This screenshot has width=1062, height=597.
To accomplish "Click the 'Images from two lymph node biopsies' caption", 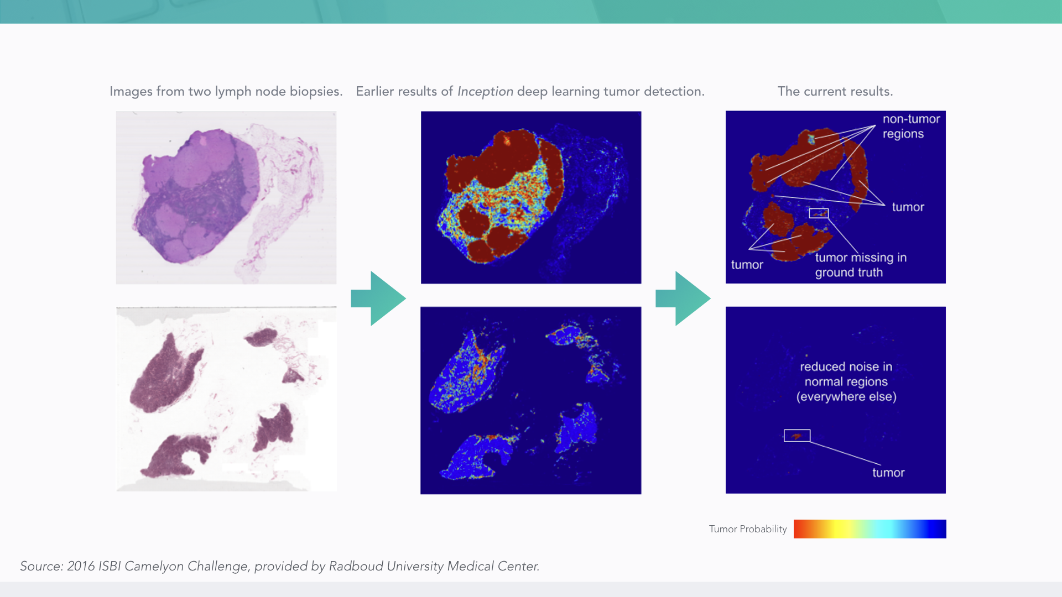I will click(226, 91).
